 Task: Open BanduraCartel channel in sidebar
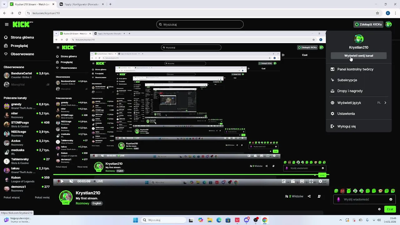point(27,75)
